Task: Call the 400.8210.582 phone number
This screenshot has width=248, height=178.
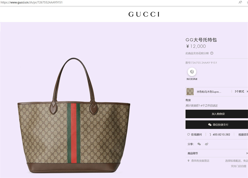Action: click(x=220, y=135)
